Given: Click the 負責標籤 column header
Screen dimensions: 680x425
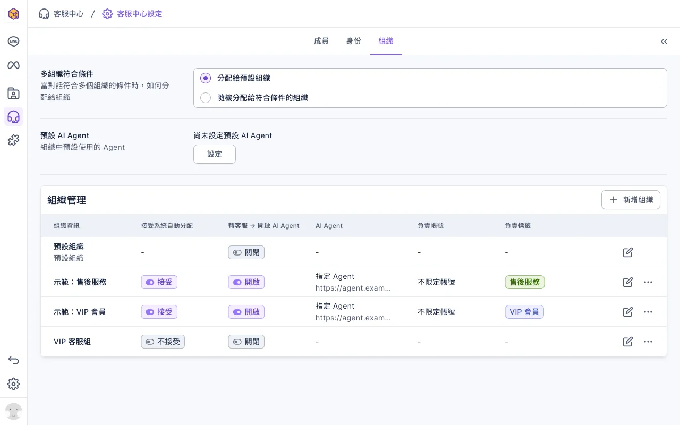Looking at the screenshot, I should [518, 226].
